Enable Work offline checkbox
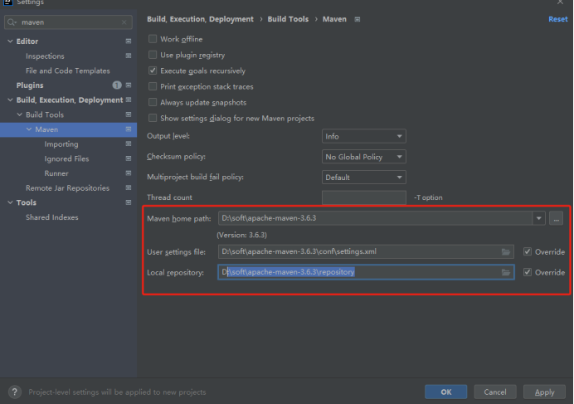The image size is (574, 404). tap(153, 39)
